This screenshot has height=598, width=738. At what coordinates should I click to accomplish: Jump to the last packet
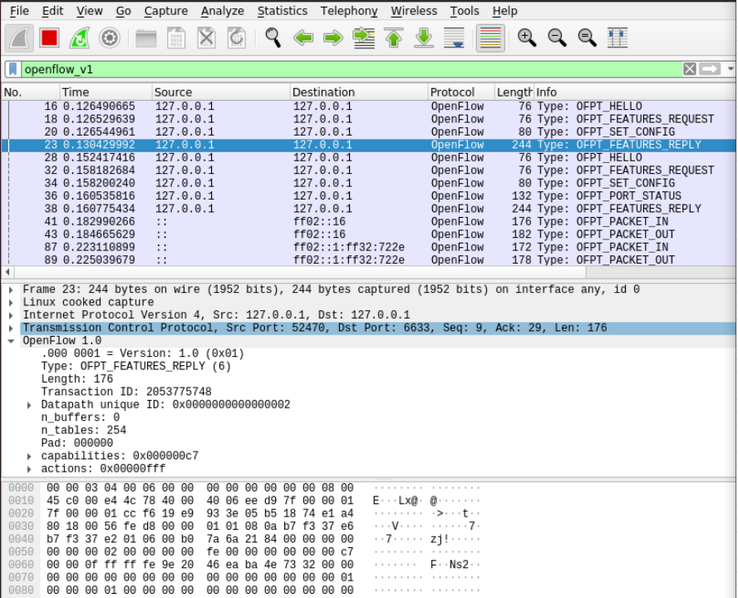424,37
